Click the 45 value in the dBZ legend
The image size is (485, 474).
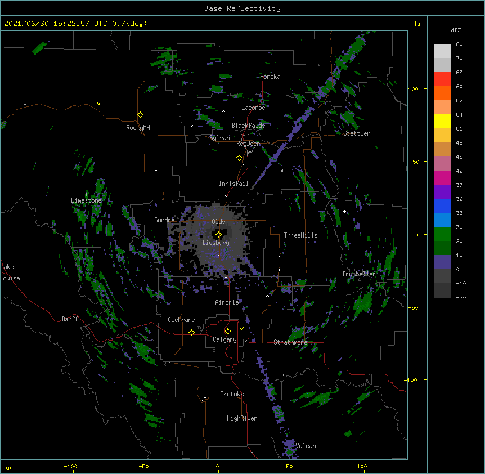pos(459,156)
